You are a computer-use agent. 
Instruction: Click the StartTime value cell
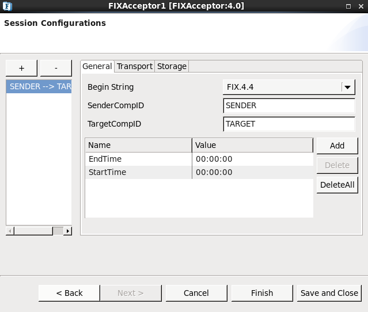pos(252,172)
